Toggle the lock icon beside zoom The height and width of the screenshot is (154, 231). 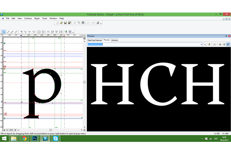tap(5, 129)
